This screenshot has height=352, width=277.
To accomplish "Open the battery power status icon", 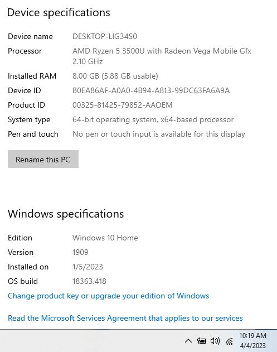I will click(x=201, y=341).
